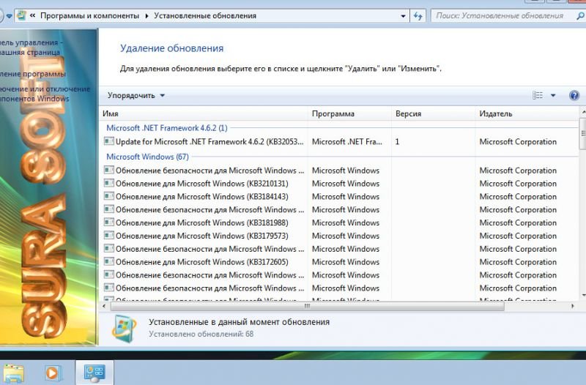The image size is (586, 385).
Task: Open the view options dropdown arrow
Action: click(x=553, y=96)
